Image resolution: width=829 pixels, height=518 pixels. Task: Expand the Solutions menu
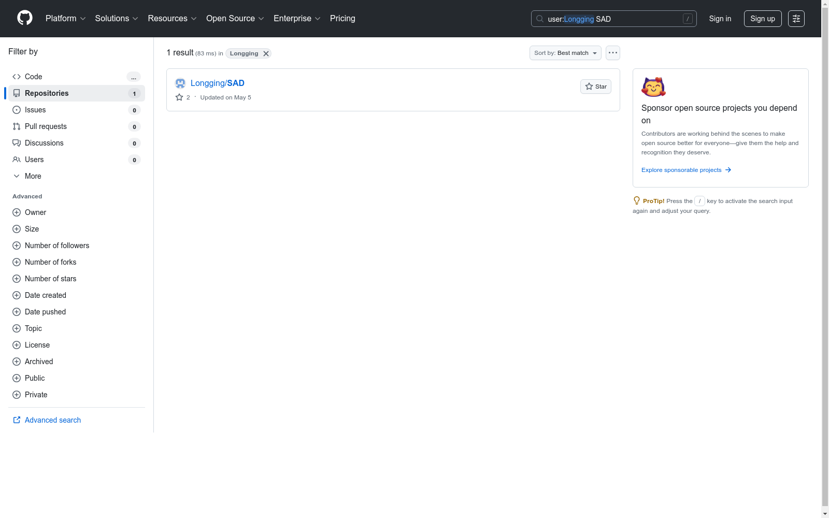[x=117, y=19]
